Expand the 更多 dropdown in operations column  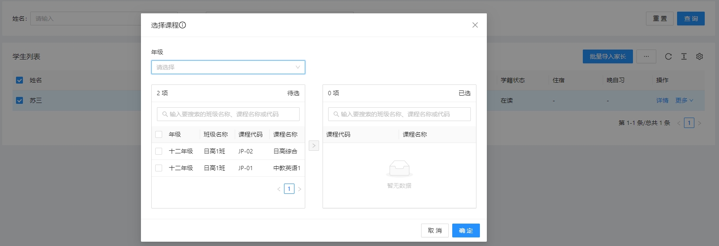click(684, 100)
